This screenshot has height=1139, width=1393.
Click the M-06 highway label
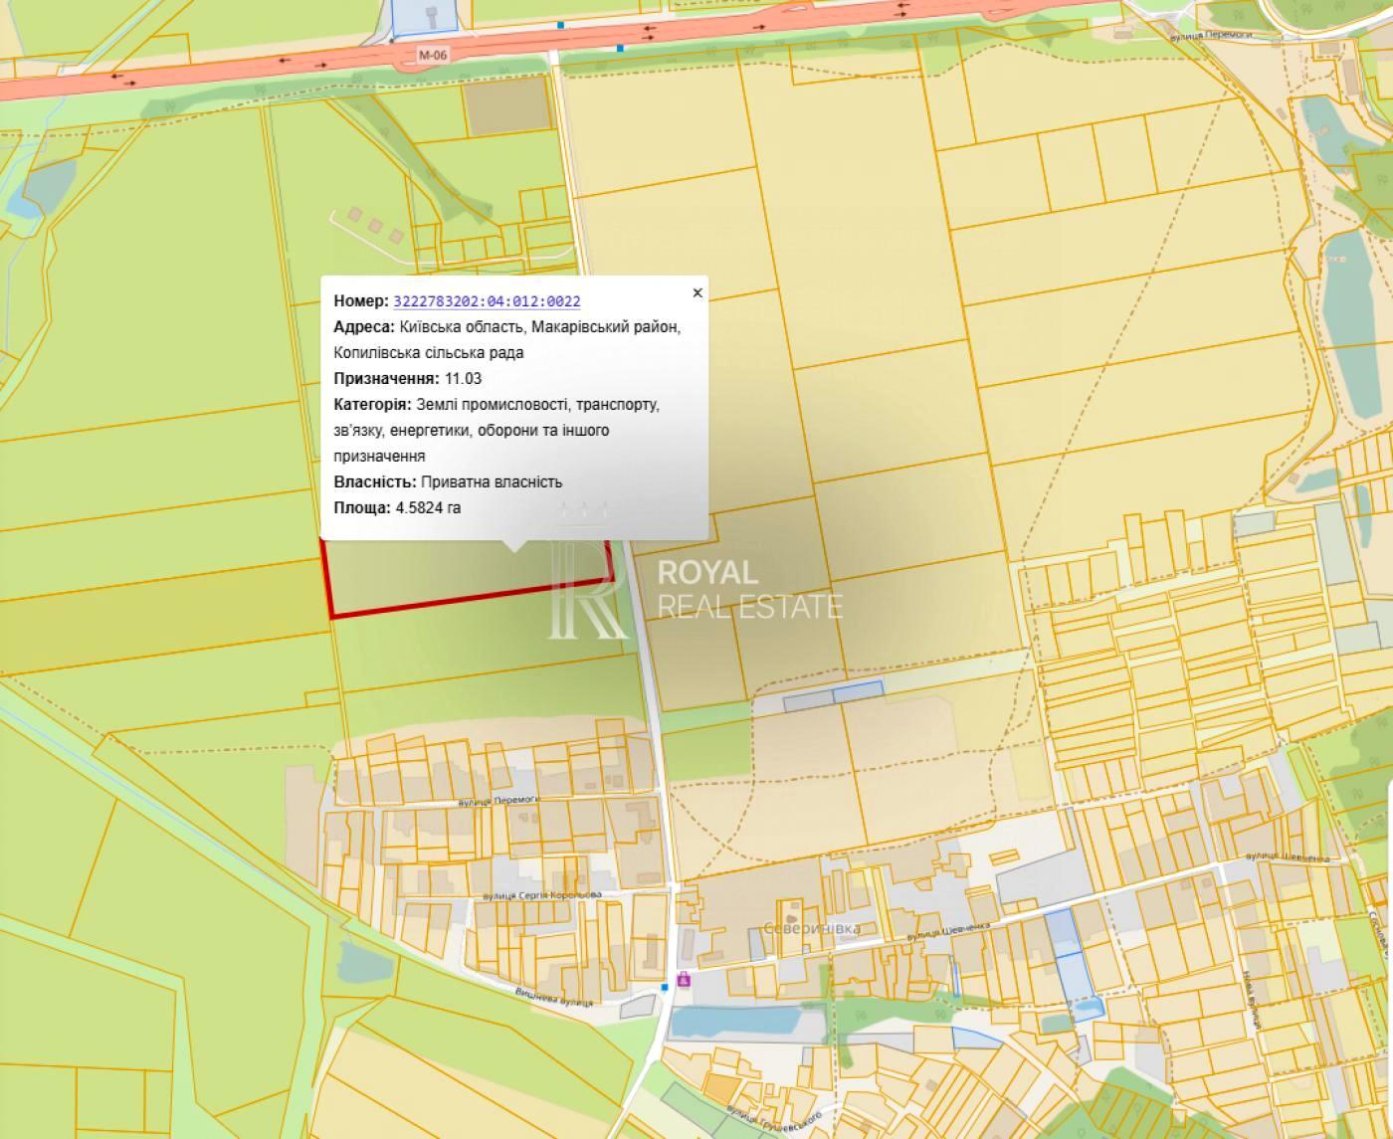[x=434, y=57]
